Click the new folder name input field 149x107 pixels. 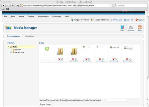[116, 100]
